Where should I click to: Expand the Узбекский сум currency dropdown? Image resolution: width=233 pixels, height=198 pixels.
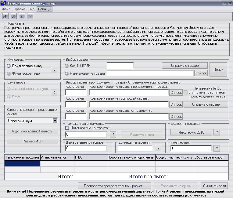coord(55,121)
